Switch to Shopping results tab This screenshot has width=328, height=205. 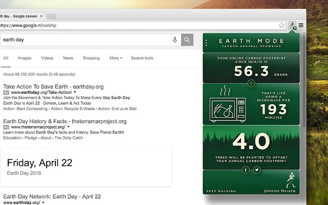(91, 58)
